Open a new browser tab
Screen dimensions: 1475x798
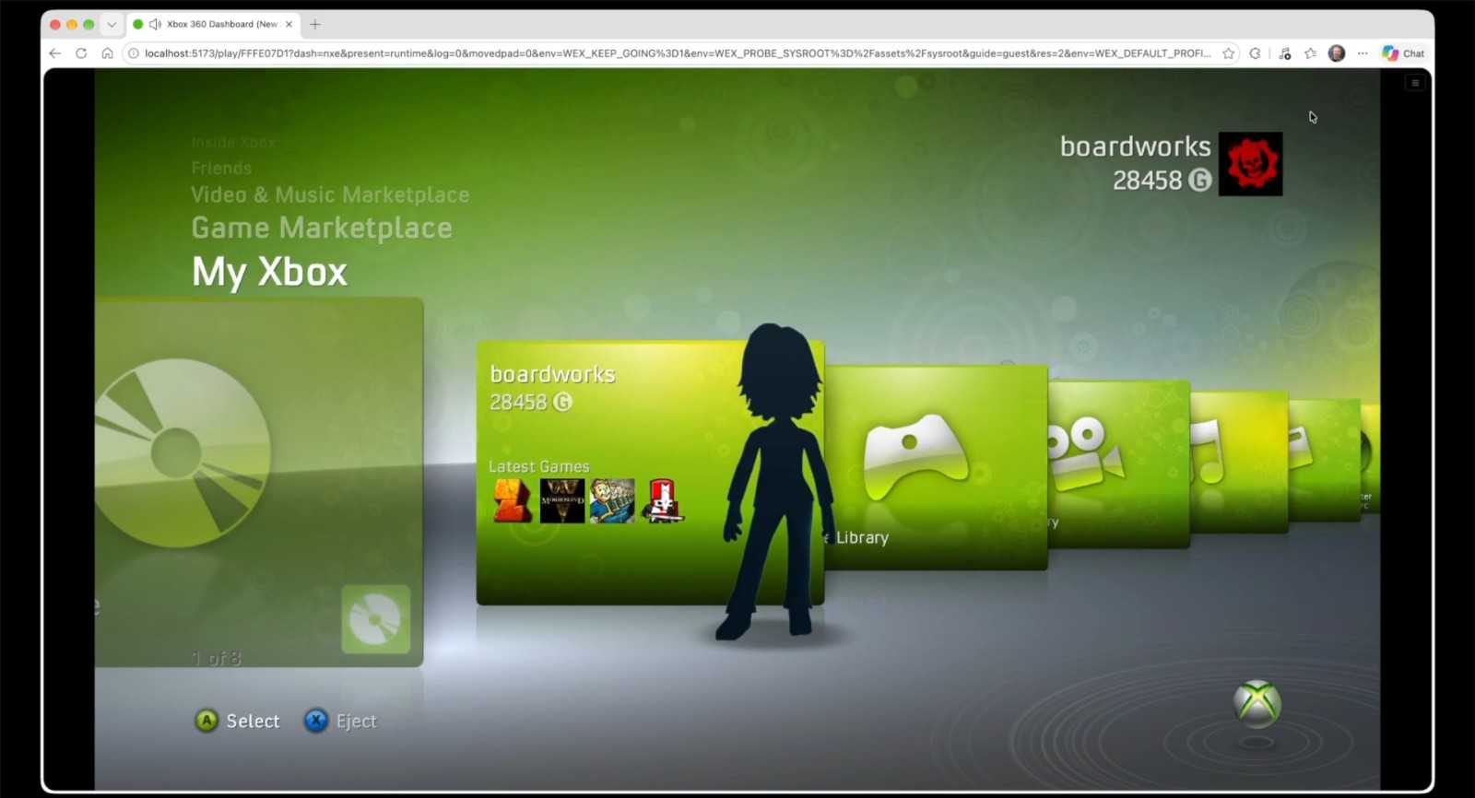315,24
